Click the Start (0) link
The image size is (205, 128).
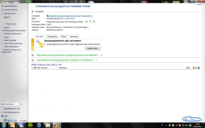coord(7,17)
